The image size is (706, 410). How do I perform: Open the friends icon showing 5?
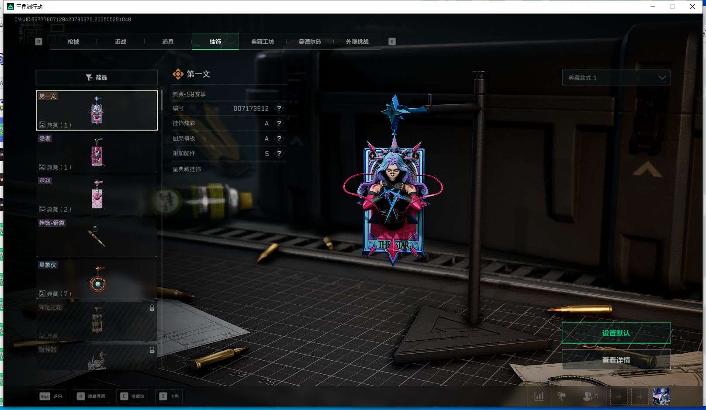click(x=590, y=396)
